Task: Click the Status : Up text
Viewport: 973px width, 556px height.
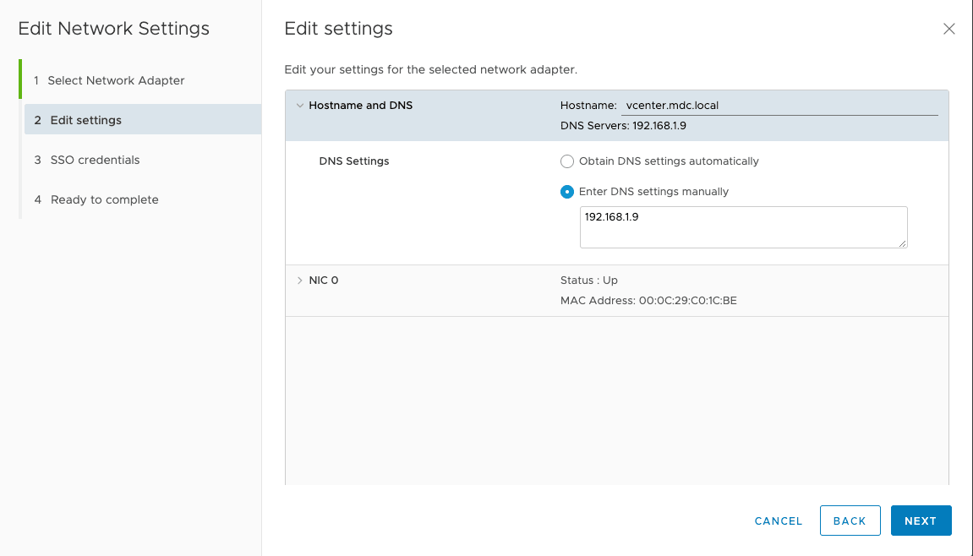Action: coord(589,281)
